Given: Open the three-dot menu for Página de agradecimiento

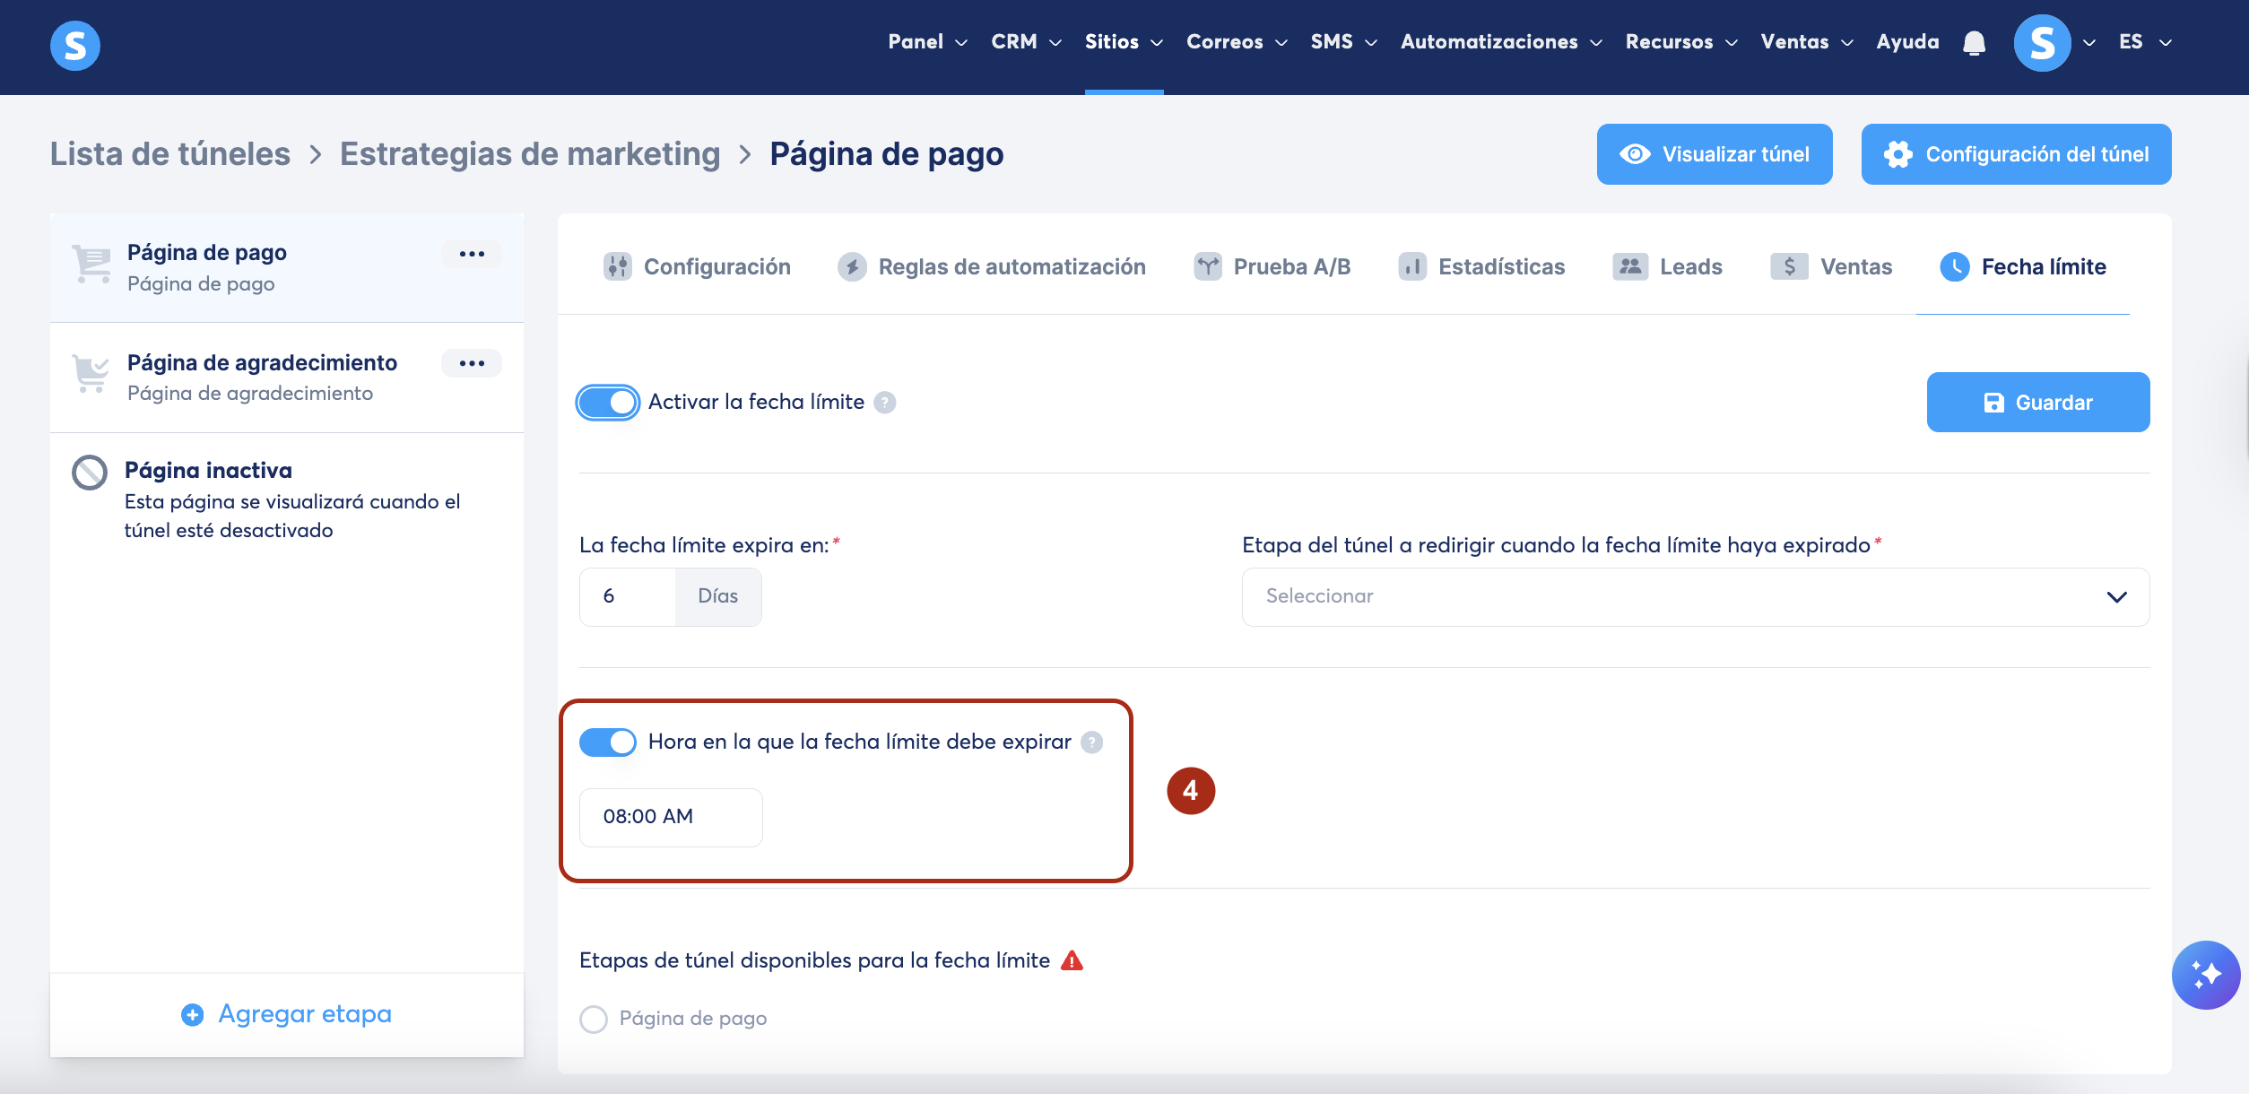Looking at the screenshot, I should (x=472, y=363).
